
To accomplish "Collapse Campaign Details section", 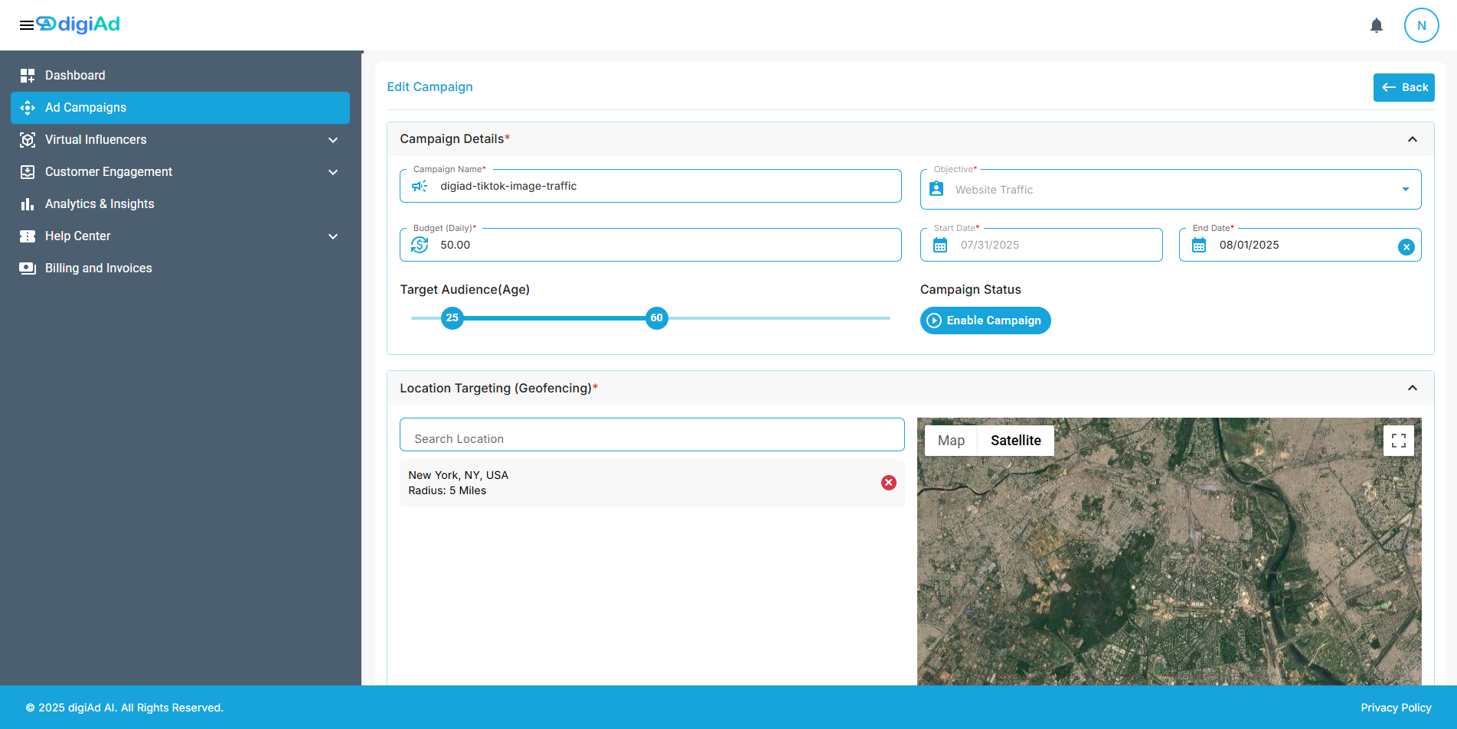I will 1413,139.
